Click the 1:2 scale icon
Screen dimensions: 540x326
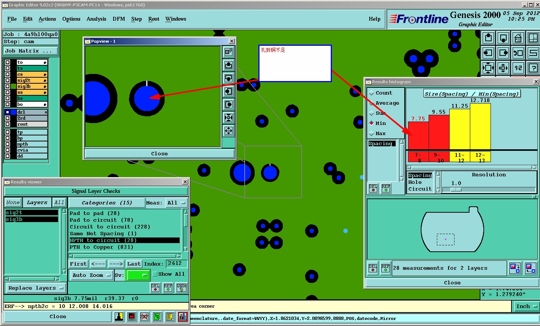click(x=518, y=68)
